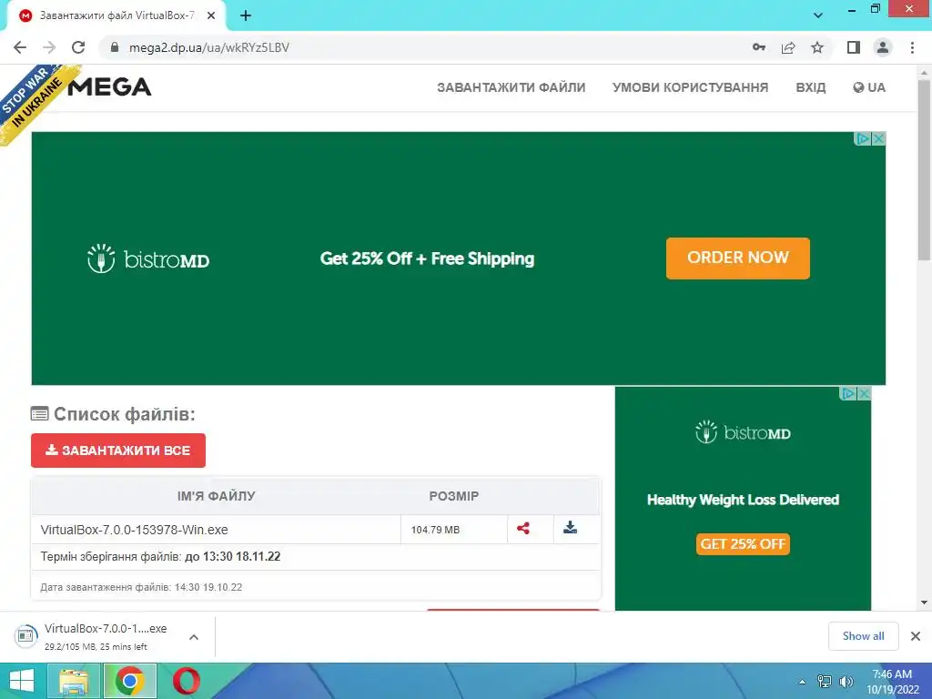The image size is (932, 699).
Task: Reload the current page
Action: click(x=78, y=47)
